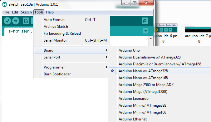211x122 pixels.
Task: Select Arduino Mini w/ ATmega328
Action: (x=159, y=105)
